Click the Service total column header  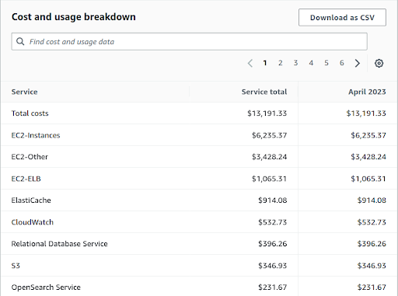click(264, 92)
